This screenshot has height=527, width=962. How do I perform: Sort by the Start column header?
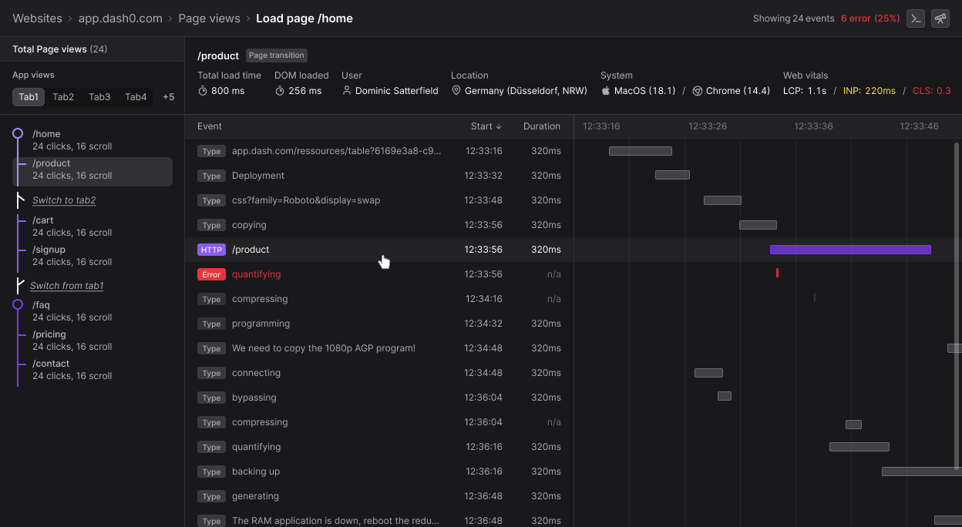coord(486,126)
